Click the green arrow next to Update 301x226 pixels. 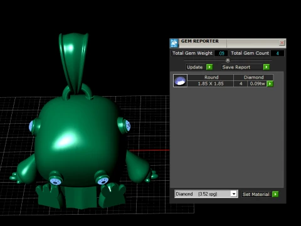coord(209,67)
